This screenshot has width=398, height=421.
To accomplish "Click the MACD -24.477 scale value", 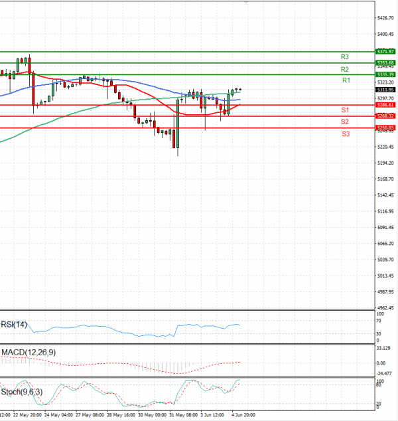I will 384,373.
